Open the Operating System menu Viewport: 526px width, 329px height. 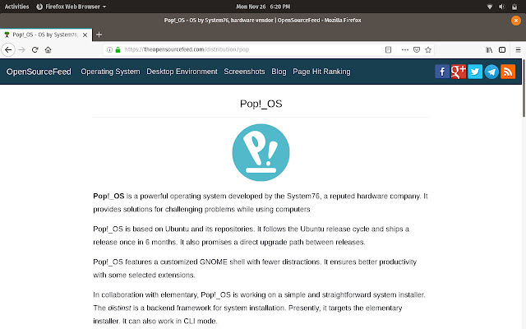click(110, 72)
